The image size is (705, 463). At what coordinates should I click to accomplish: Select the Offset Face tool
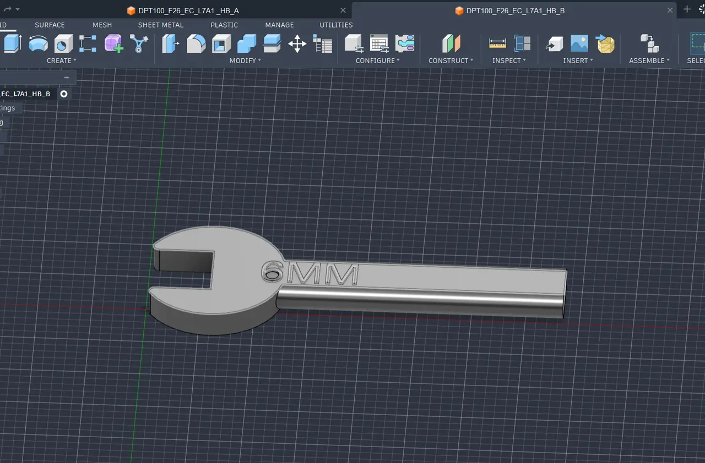pos(272,43)
